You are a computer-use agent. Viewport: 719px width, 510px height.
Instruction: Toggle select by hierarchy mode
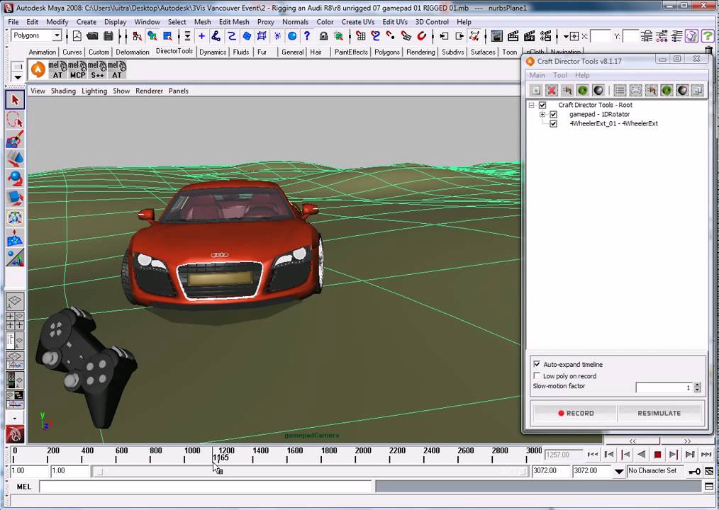coord(137,35)
